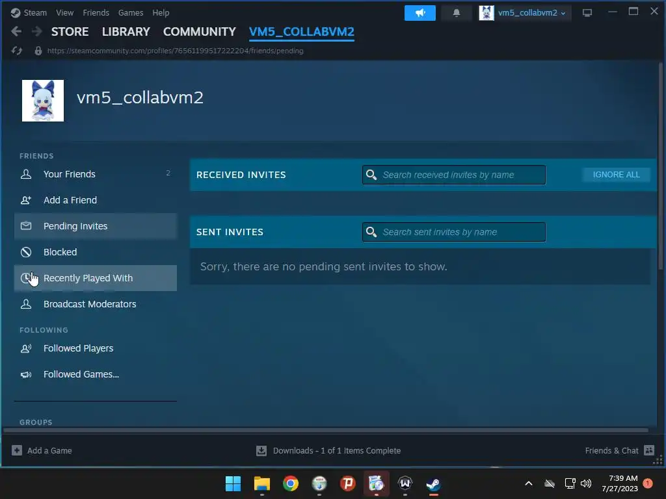Screen dimensions: 666x499
Task: Open the Friends menu
Action: click(96, 13)
